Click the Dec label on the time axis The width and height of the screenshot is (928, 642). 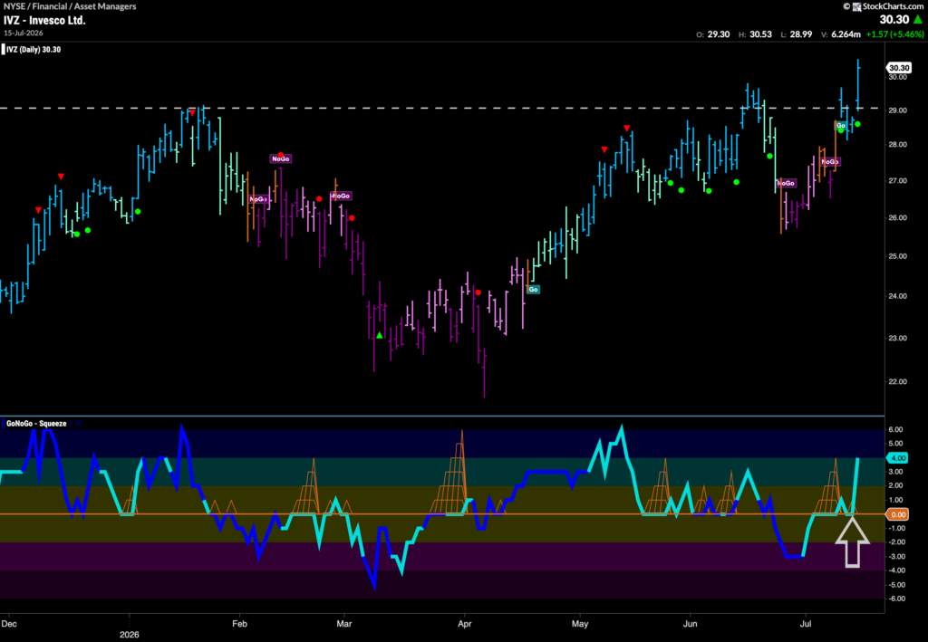(x=9, y=624)
